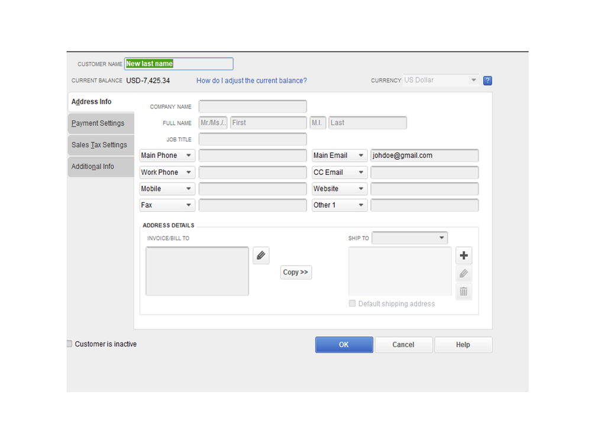
Task: Switch to the Address Info tab
Action: point(101,102)
